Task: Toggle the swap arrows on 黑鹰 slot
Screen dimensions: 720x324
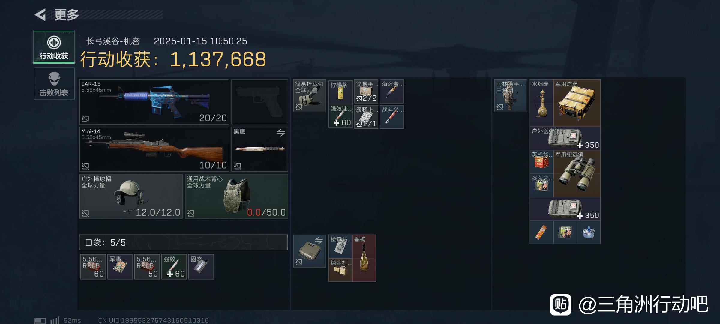Action: click(x=281, y=132)
